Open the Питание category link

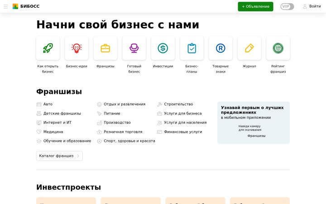(112, 113)
